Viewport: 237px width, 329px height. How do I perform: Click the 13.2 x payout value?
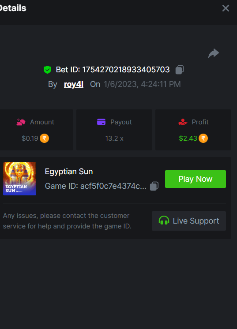114,138
